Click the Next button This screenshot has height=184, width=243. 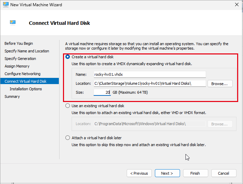[167, 173]
